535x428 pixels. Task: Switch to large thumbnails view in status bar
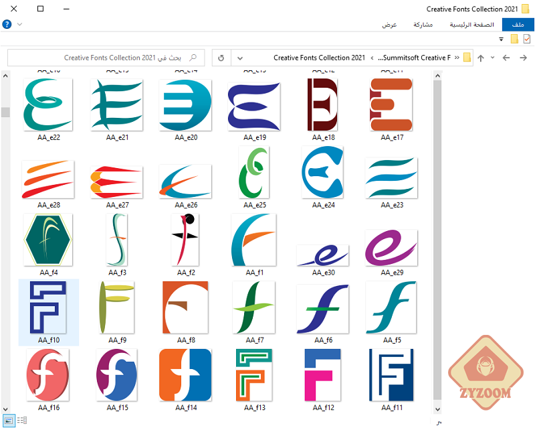pos(9,420)
